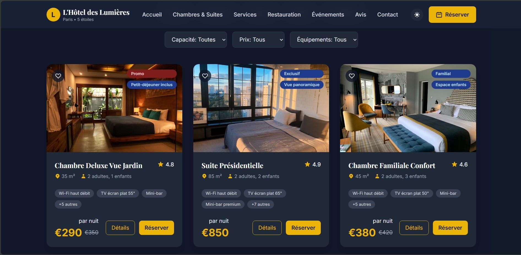Open the Capacité: Toutes dropdown

tap(196, 40)
